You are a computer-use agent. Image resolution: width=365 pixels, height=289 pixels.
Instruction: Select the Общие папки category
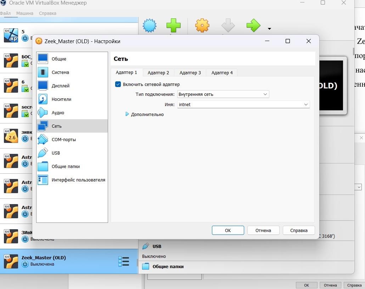click(x=72, y=166)
